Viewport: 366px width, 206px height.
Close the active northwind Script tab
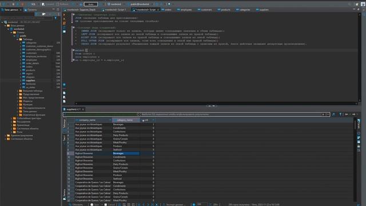158,10
